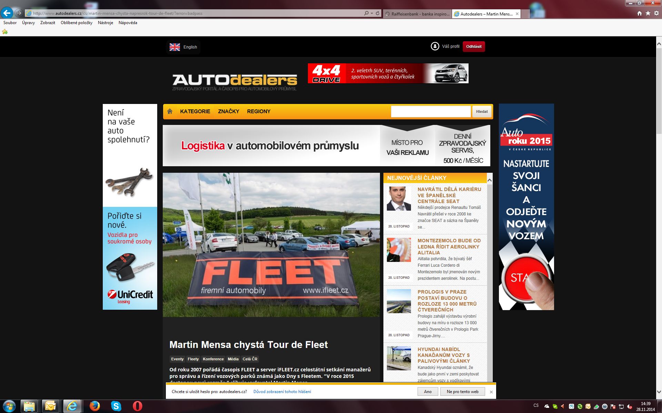Open the Auto roku 2015 side banner

coord(526,207)
